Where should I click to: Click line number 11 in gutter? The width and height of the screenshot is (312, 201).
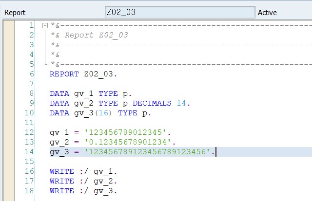[x=29, y=123]
